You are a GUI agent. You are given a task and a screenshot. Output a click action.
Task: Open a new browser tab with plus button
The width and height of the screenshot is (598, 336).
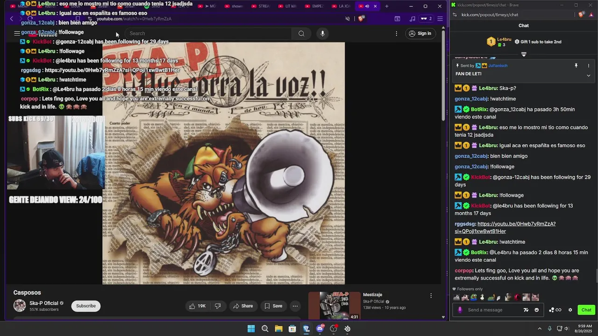pos(386,6)
